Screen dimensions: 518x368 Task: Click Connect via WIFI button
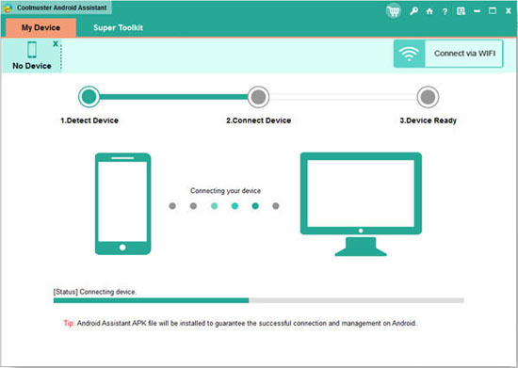(x=448, y=54)
